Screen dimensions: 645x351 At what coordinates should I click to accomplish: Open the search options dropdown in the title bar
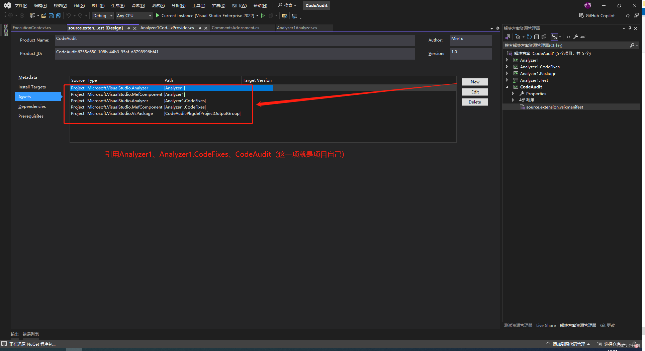(x=295, y=5)
